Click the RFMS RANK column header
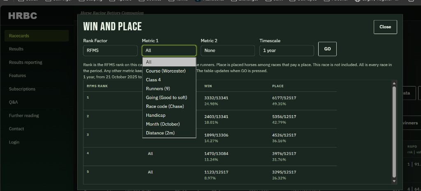This screenshot has width=421, height=191. click(x=97, y=86)
